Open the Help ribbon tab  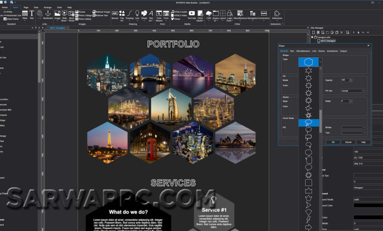[x=69, y=7]
